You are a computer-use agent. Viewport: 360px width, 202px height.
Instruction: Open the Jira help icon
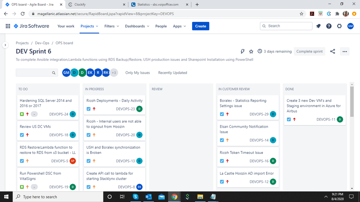tap(329, 26)
